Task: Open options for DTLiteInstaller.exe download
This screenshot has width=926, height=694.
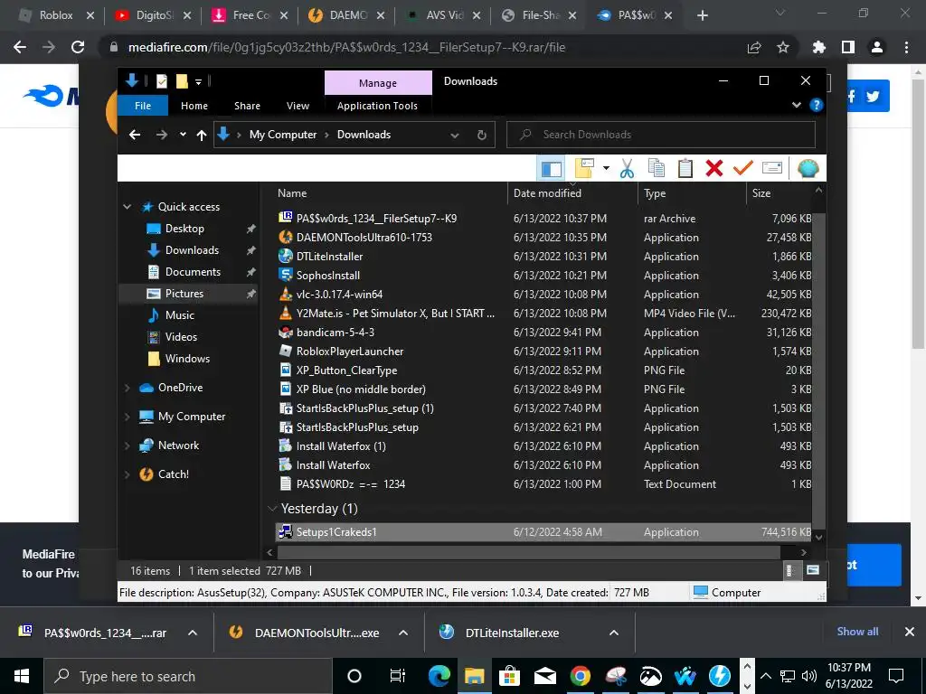Action: point(614,633)
